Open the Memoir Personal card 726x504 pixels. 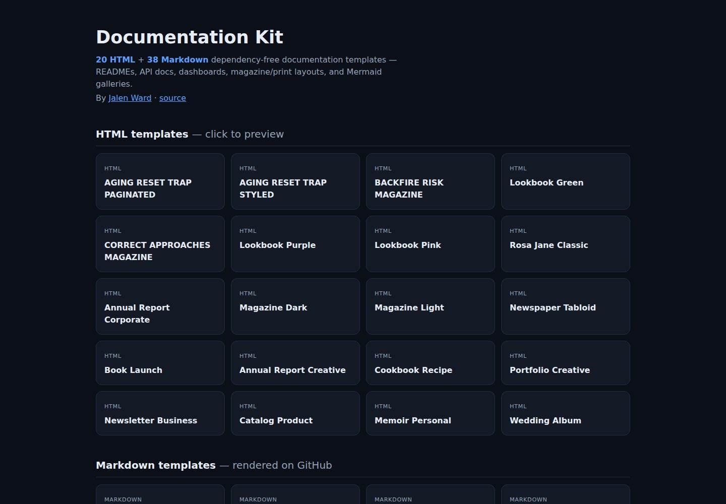[x=431, y=413]
